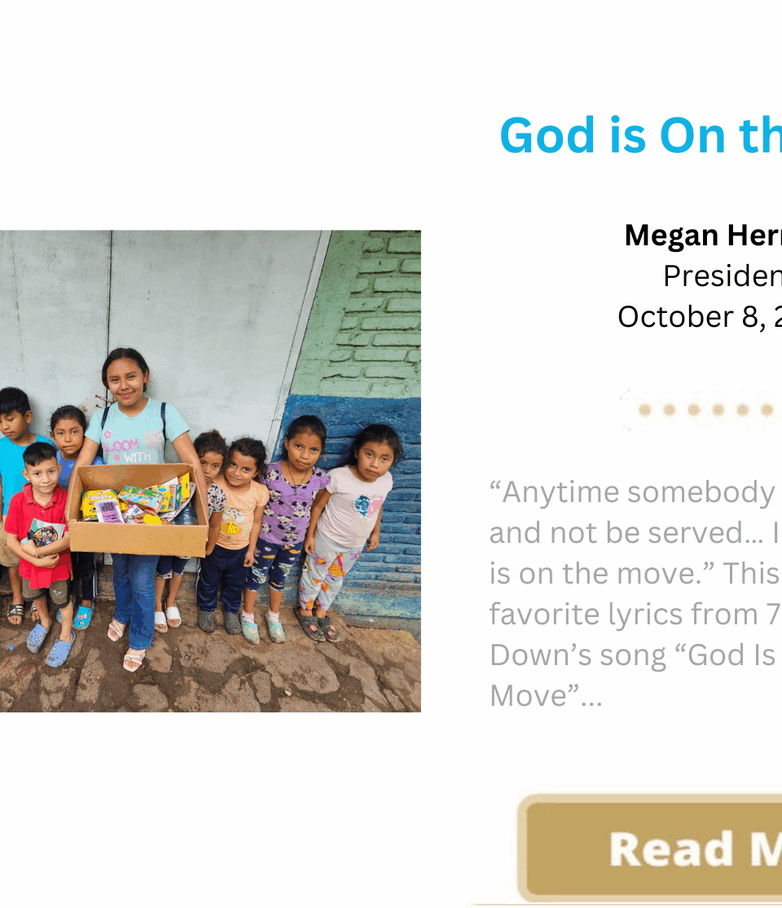Click the excerpt line starting "Anytime somebody"

click(x=631, y=492)
